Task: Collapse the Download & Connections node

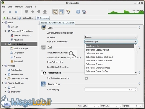Action: pyautogui.click(x=6, y=31)
